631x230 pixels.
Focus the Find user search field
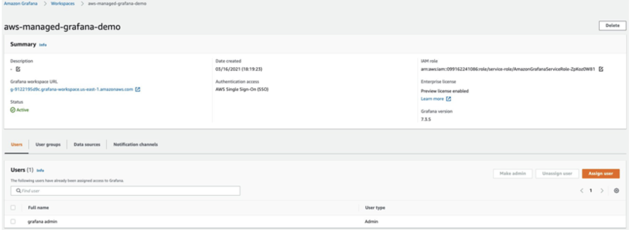pyautogui.click(x=125, y=191)
